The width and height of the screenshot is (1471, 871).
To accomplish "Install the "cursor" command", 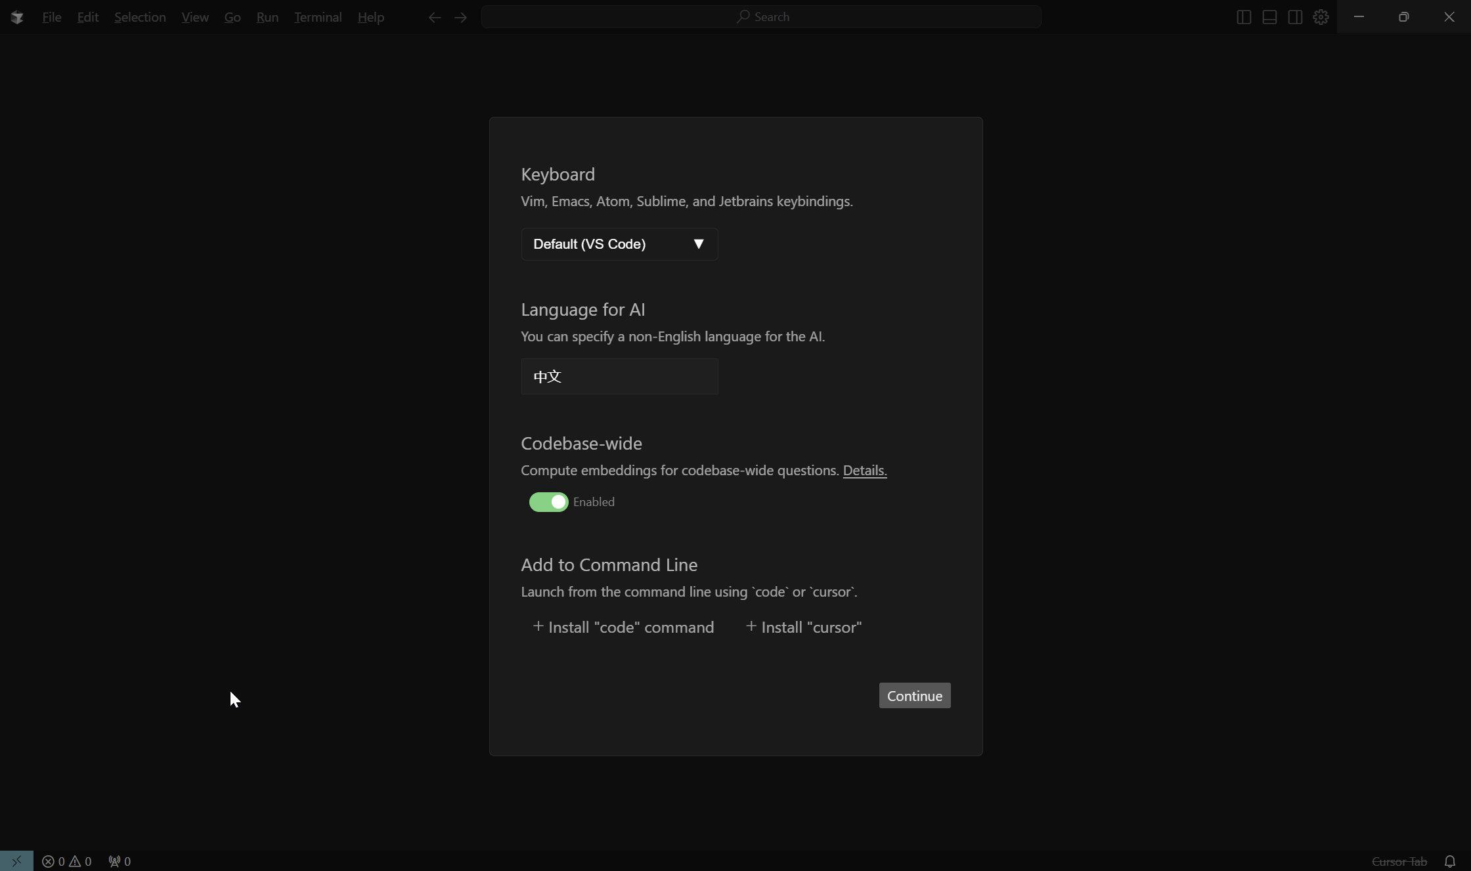I will [x=804, y=627].
